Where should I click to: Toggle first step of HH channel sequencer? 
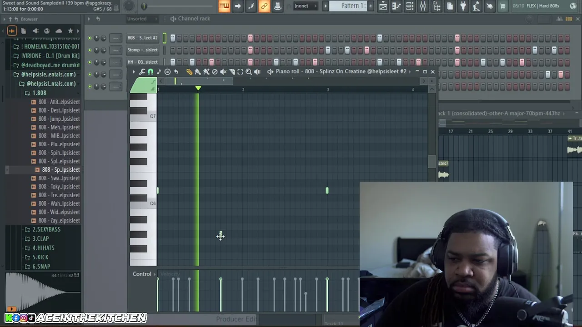point(173,62)
